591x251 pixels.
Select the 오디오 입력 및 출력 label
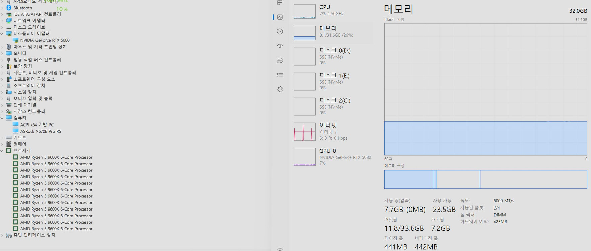33,98
